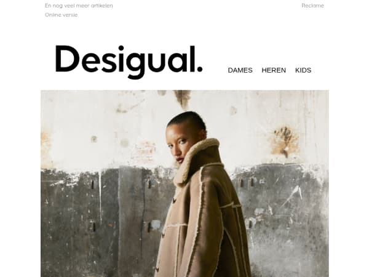Click the period dot in Desigual logo

click(x=199, y=69)
